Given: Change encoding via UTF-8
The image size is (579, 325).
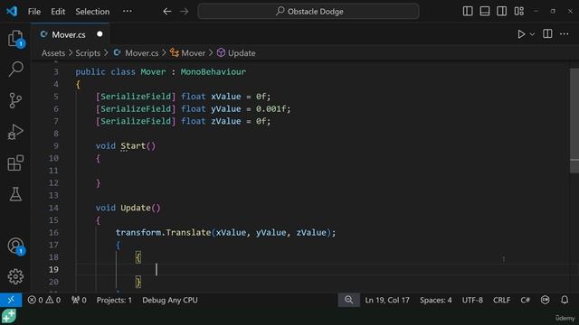Looking at the screenshot, I should point(472,300).
